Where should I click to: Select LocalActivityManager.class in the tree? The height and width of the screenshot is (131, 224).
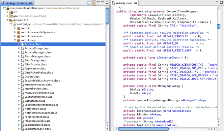click(41, 105)
